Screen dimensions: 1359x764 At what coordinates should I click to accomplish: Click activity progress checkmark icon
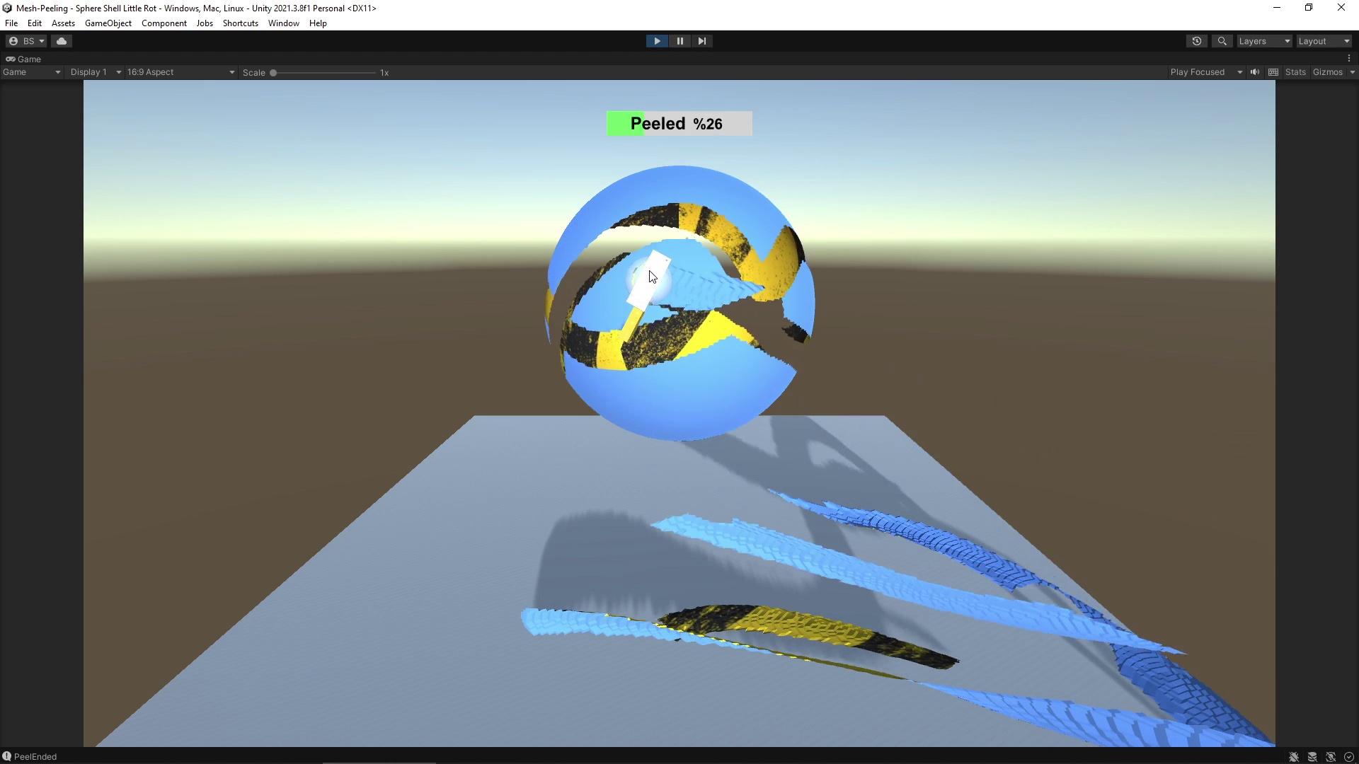pyautogui.click(x=1349, y=757)
